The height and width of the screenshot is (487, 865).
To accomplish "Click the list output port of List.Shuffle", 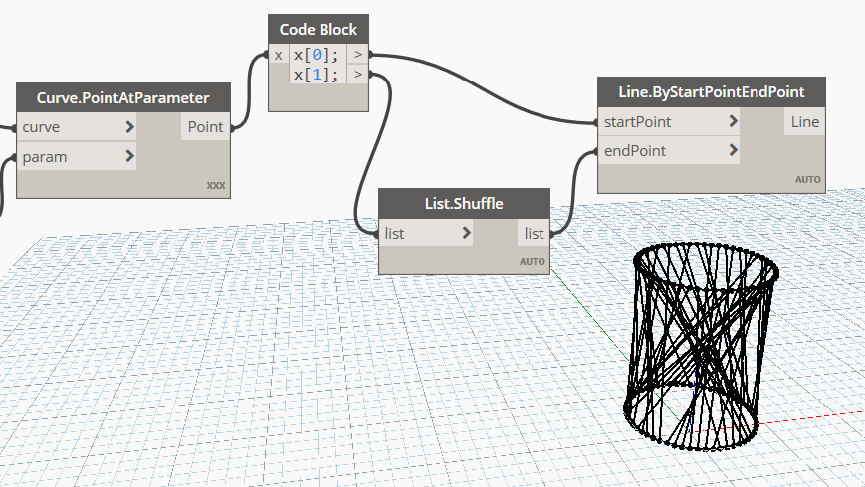I will tap(535, 233).
